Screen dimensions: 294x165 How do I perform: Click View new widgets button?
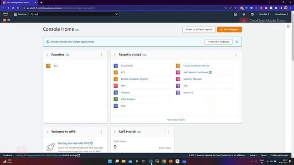click(219, 42)
